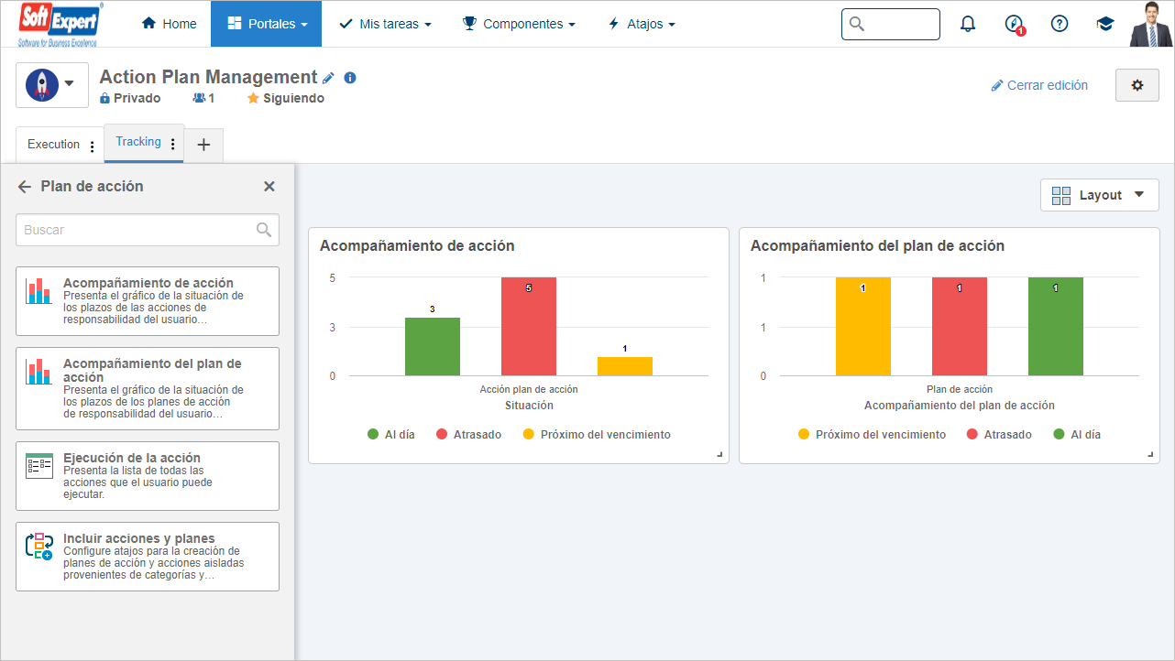Click green bar in plan de acción chart
This screenshot has height=661, width=1175.
(x=1056, y=326)
